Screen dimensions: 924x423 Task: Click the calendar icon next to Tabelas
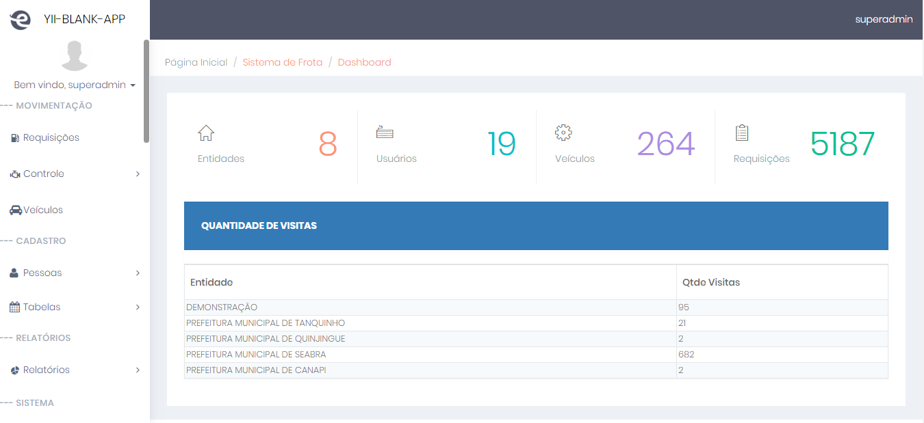pos(14,307)
